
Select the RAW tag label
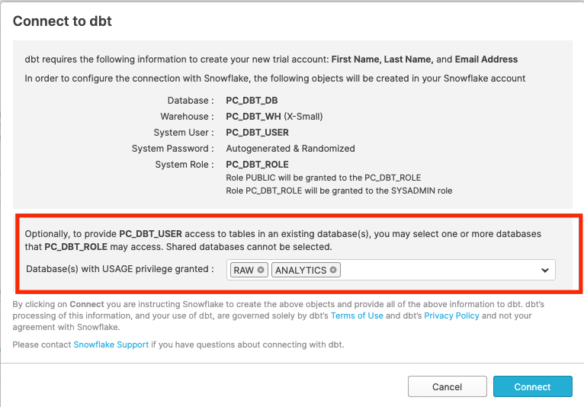[x=244, y=270]
